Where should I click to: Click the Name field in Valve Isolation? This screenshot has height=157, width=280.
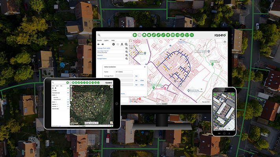[124, 72]
